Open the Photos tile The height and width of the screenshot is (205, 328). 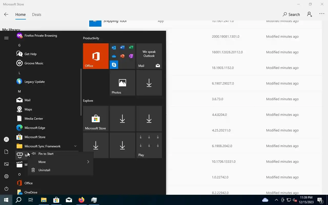(x=122, y=83)
